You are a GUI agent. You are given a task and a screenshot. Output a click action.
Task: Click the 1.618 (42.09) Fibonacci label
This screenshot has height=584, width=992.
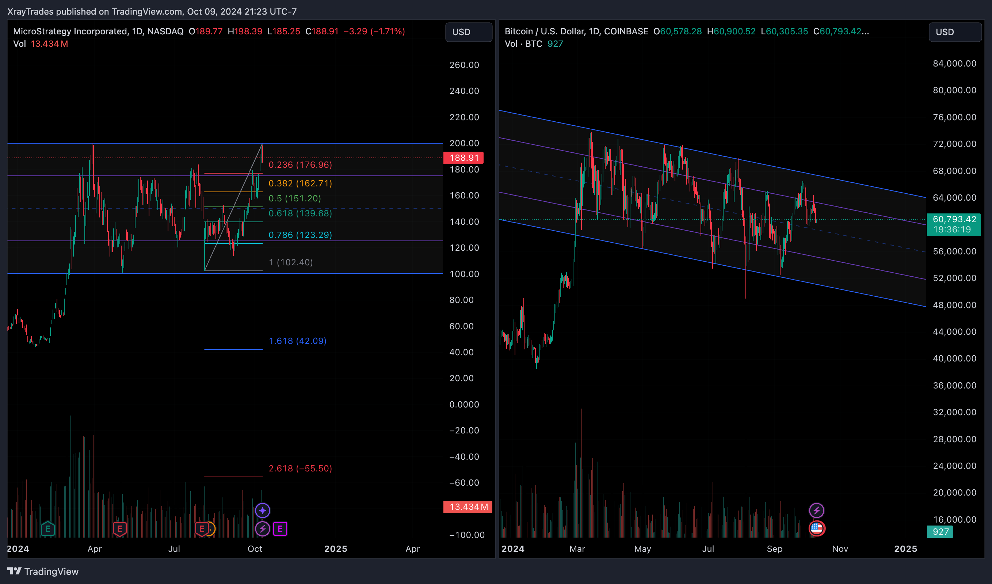pyautogui.click(x=298, y=341)
